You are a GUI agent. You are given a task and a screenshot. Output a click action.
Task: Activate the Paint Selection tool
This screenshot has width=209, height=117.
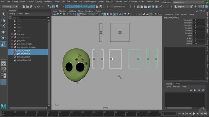(x=4, y=26)
